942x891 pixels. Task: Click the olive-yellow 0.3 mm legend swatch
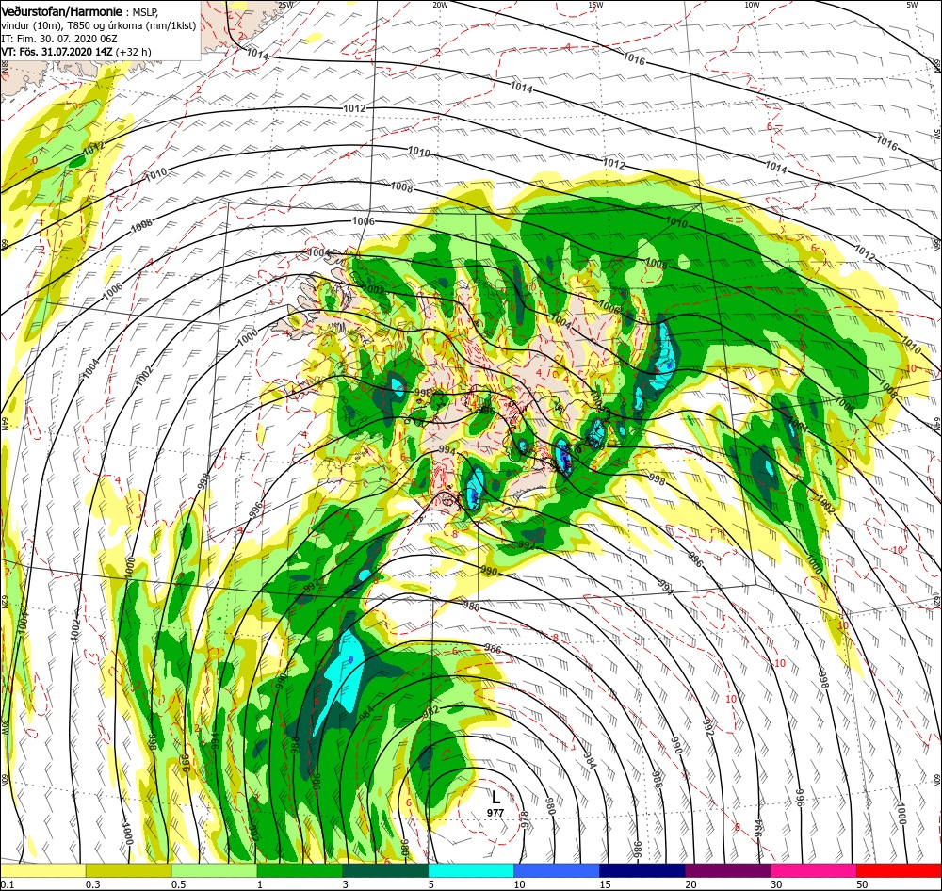pyautogui.click(x=128, y=870)
